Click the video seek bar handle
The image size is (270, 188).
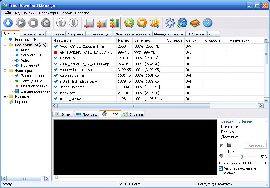[x=56, y=177]
